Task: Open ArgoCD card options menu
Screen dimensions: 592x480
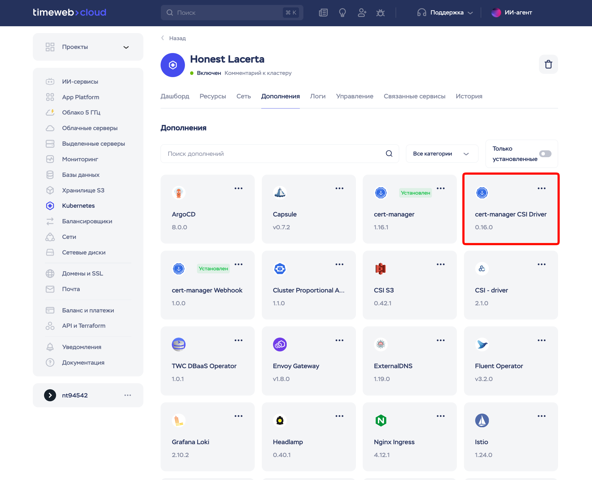Action: (238, 188)
